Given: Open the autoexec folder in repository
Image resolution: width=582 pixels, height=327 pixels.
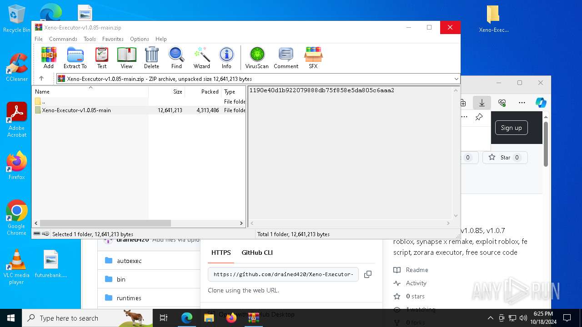Looking at the screenshot, I should pyautogui.click(x=129, y=261).
